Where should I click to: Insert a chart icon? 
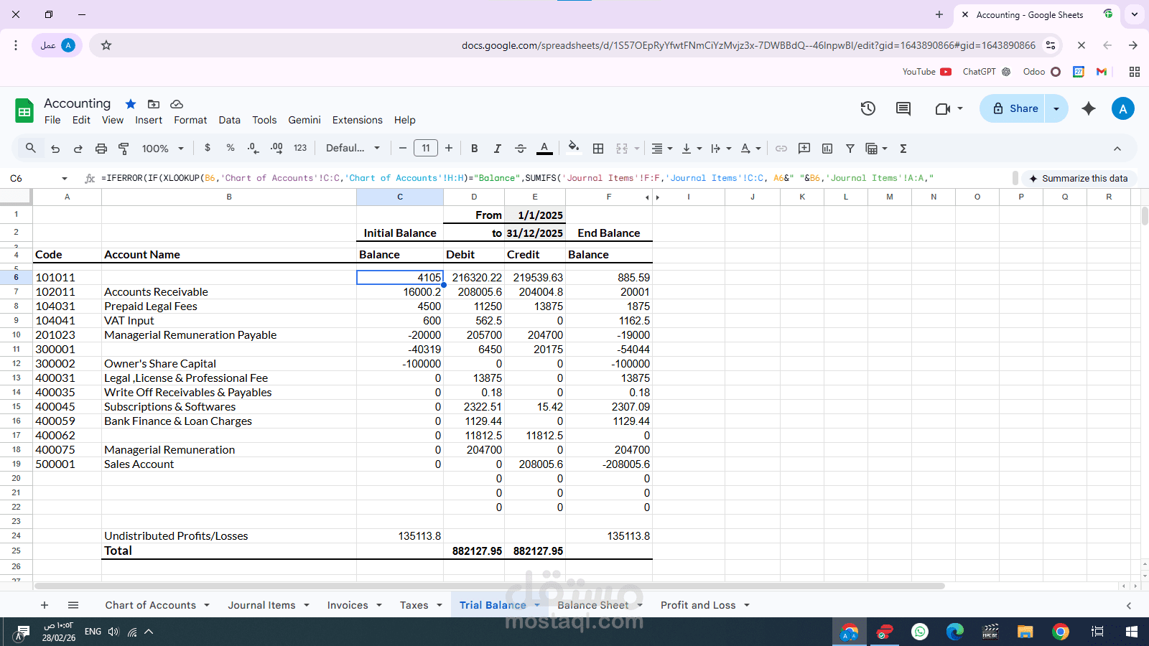pyautogui.click(x=827, y=149)
